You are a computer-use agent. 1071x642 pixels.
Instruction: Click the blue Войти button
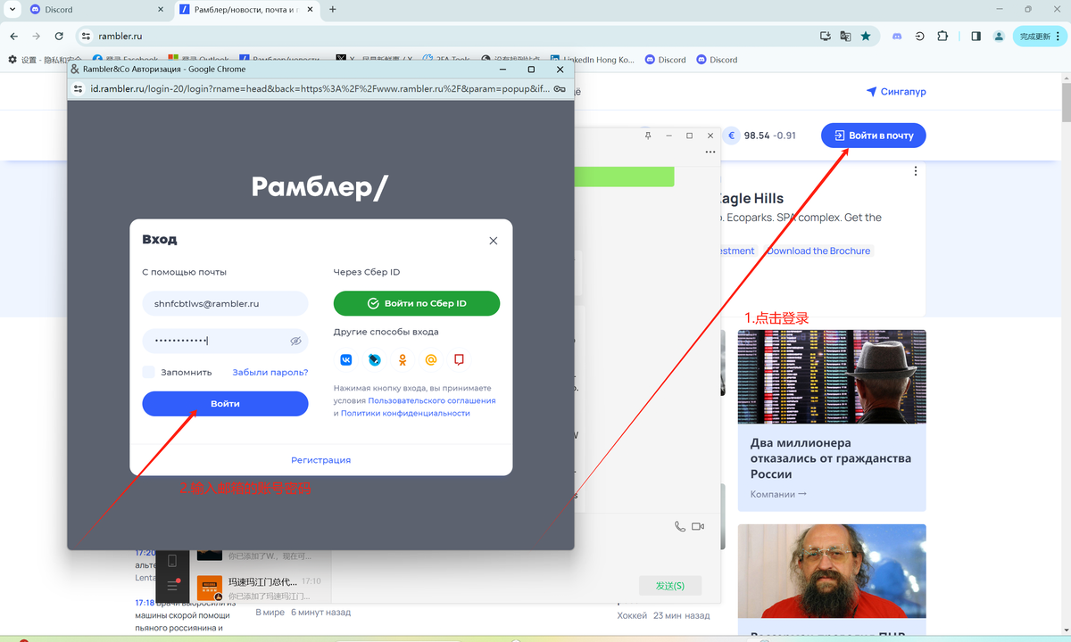(x=225, y=404)
